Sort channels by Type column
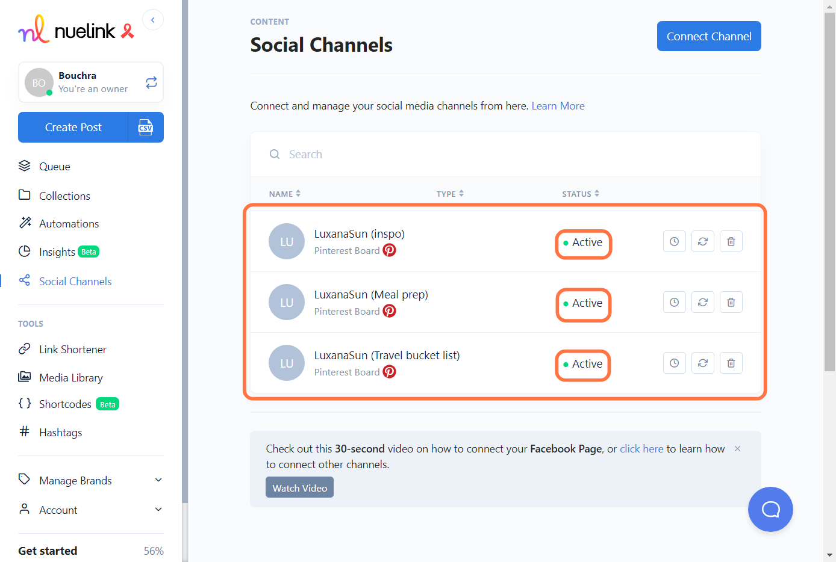Image resolution: width=836 pixels, height=562 pixels. point(450,194)
